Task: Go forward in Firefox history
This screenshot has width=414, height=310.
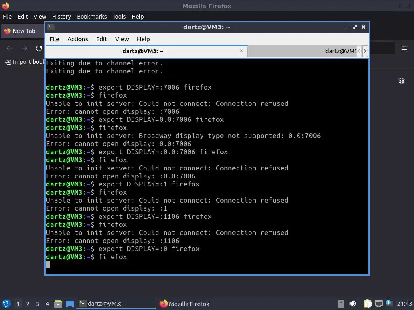Action: click(x=24, y=48)
